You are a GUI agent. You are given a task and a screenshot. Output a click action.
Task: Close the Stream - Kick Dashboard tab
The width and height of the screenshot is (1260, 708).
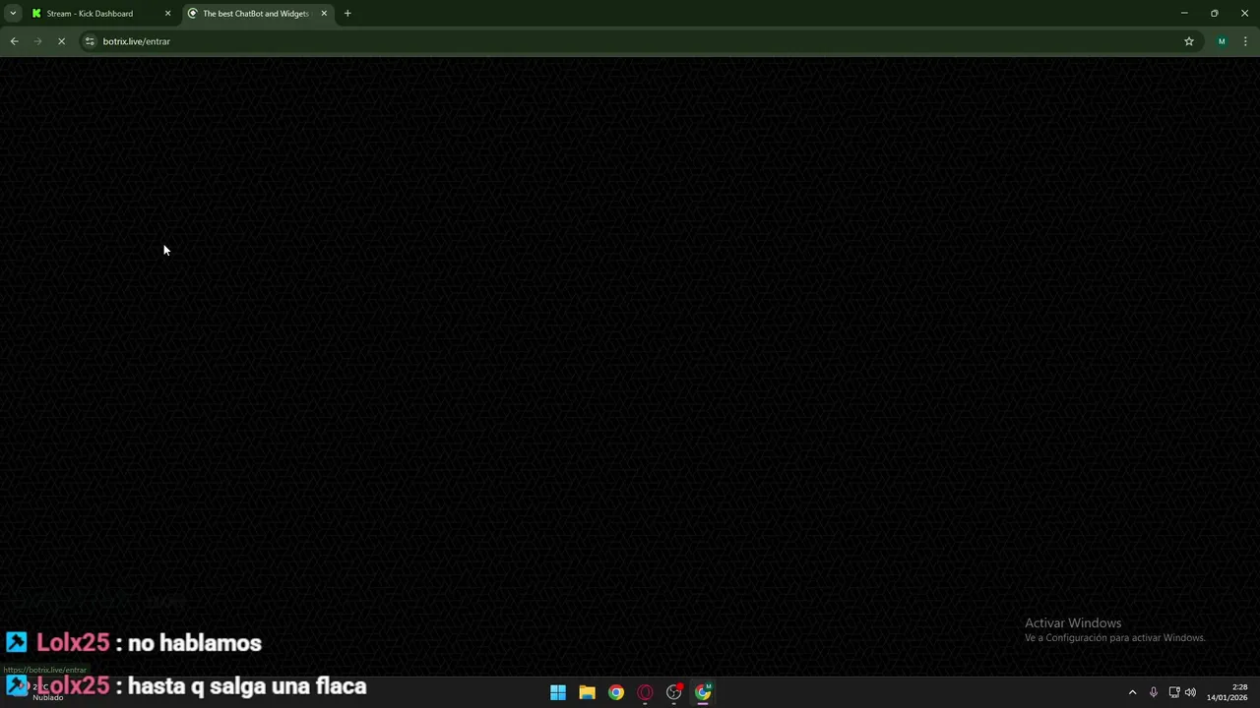pyautogui.click(x=167, y=14)
